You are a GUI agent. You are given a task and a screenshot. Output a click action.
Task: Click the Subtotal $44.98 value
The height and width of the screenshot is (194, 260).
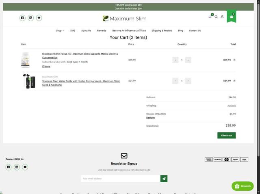click(x=232, y=97)
